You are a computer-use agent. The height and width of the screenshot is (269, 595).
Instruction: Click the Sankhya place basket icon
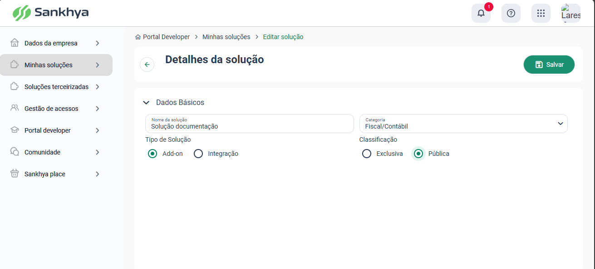[x=15, y=174]
